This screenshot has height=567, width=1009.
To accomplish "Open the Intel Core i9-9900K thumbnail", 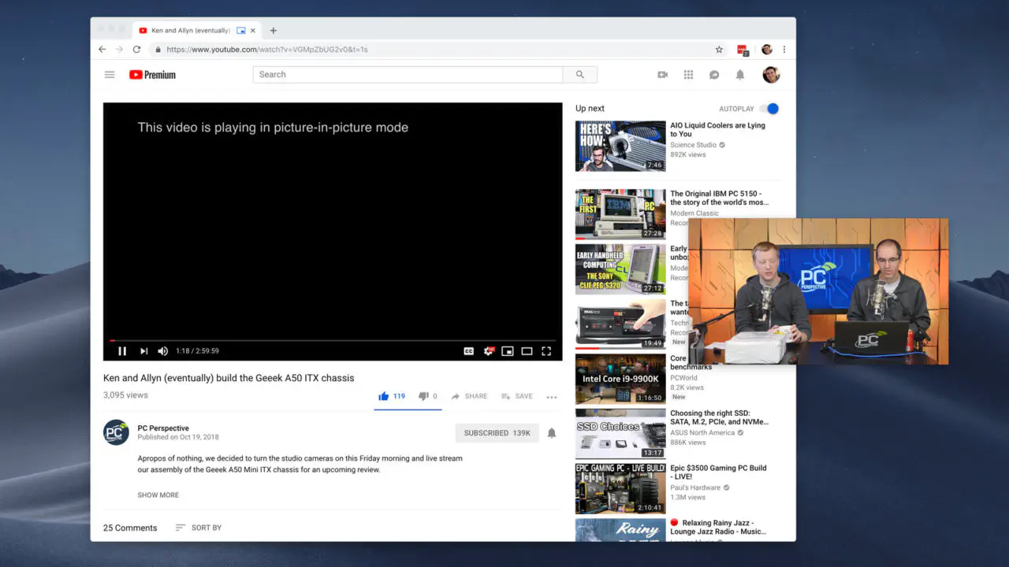I will [x=620, y=379].
